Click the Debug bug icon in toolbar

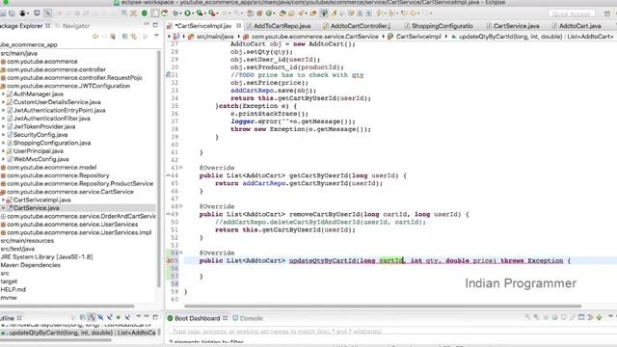pyautogui.click(x=175, y=13)
